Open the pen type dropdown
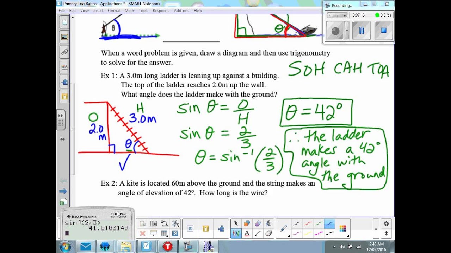 [284, 228]
